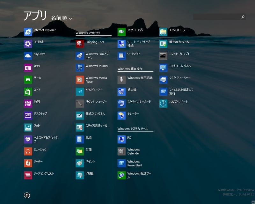Open タスク マネージャー icon
This screenshot has height=204, width=255.
pos(163,80)
